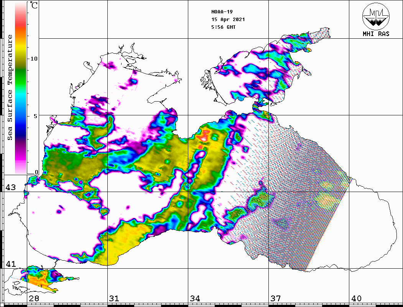Click the '10' value on temperature scale
Screen dimensions: 403x307
tap(34, 59)
